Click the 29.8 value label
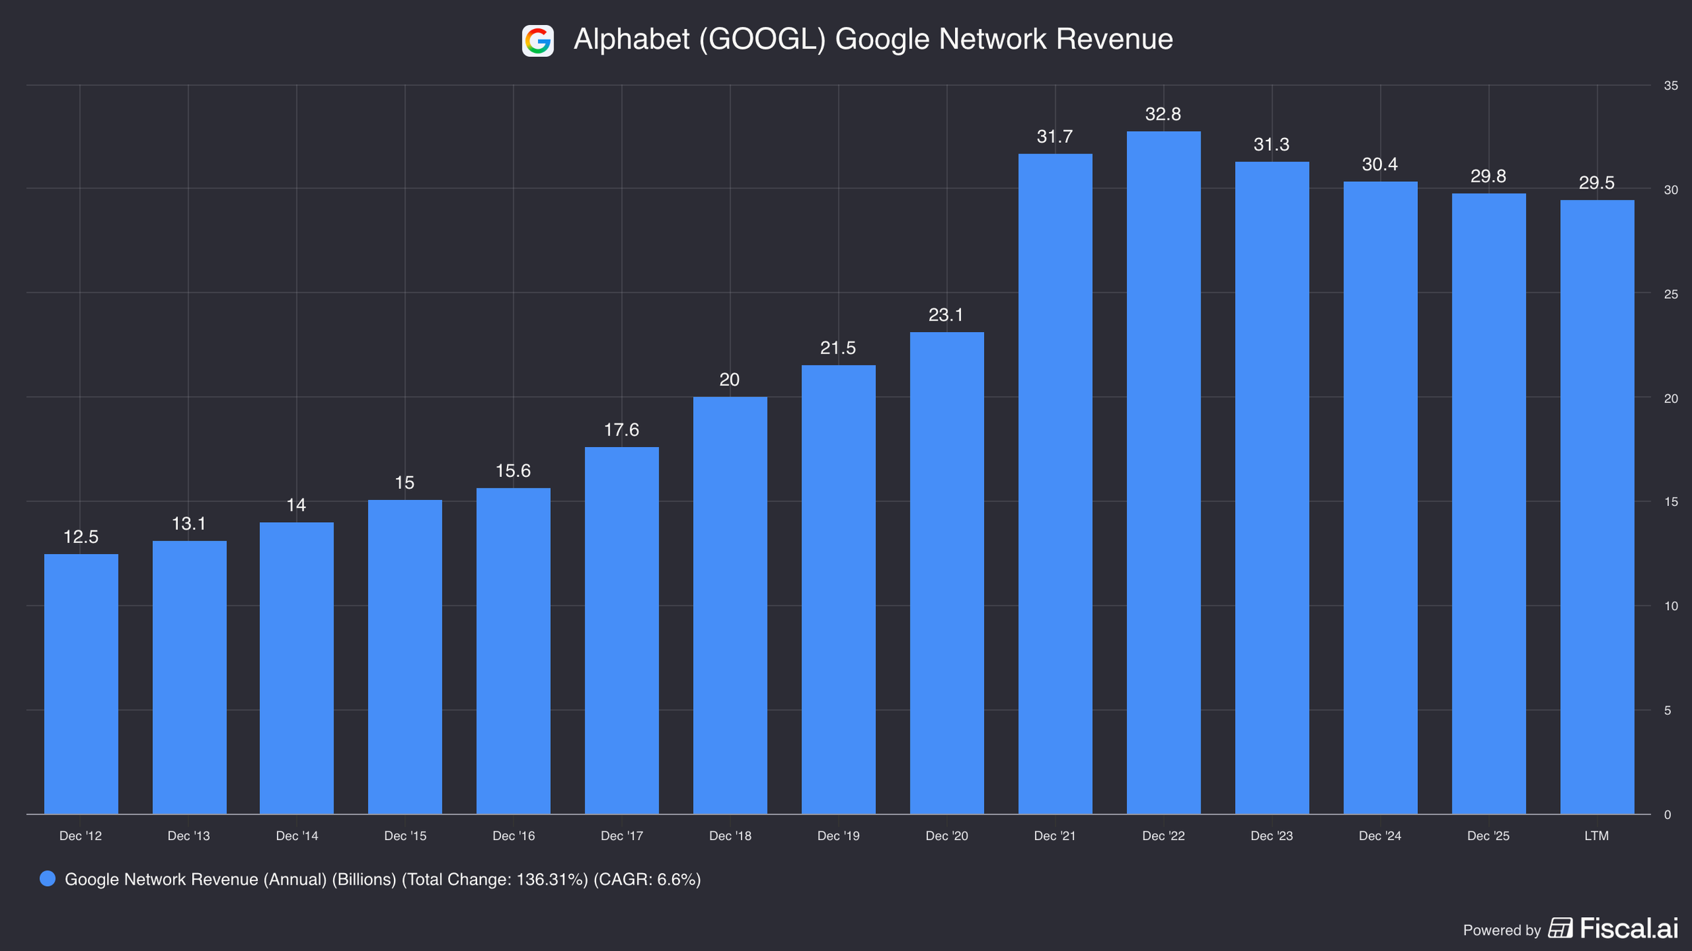This screenshot has width=1692, height=951. (x=1488, y=177)
